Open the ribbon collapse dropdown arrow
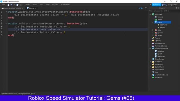 (x=150, y=5)
